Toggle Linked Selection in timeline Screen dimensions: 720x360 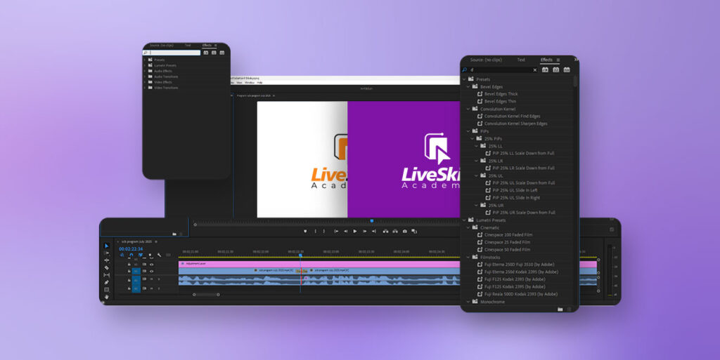[x=141, y=255]
